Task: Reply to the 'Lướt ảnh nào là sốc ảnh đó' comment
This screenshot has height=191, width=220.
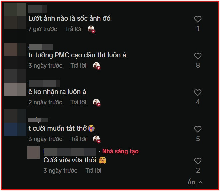Action: pos(73,29)
